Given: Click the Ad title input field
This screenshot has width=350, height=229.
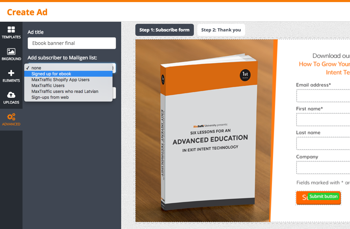Looking at the screenshot, I should (x=72, y=43).
